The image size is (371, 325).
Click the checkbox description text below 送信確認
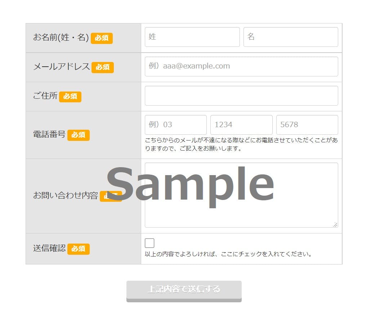point(229,254)
